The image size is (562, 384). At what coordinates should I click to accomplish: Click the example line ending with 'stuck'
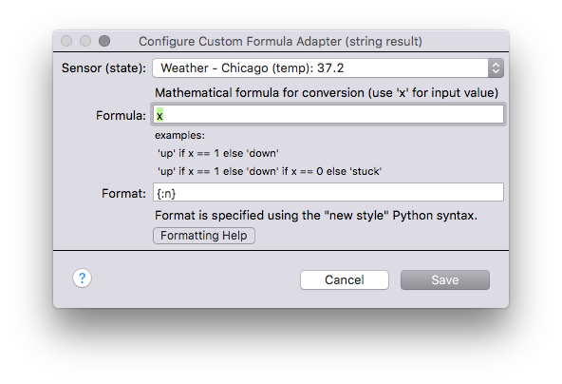click(x=270, y=171)
